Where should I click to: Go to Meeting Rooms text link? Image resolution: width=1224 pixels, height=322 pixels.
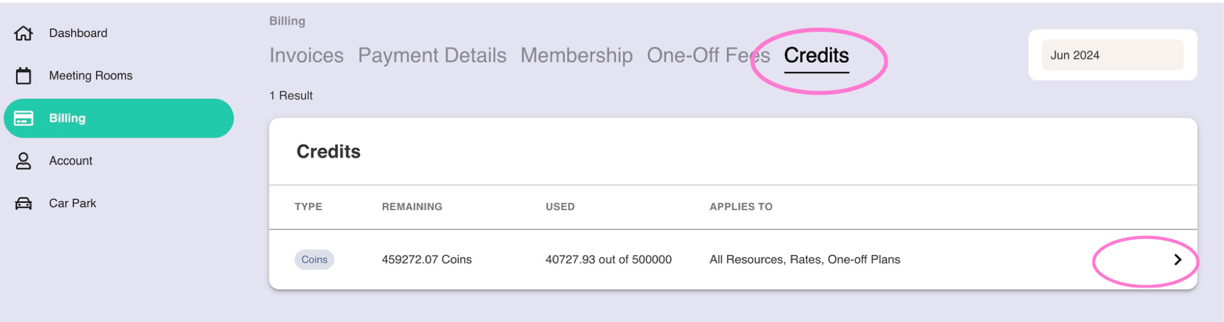(91, 76)
